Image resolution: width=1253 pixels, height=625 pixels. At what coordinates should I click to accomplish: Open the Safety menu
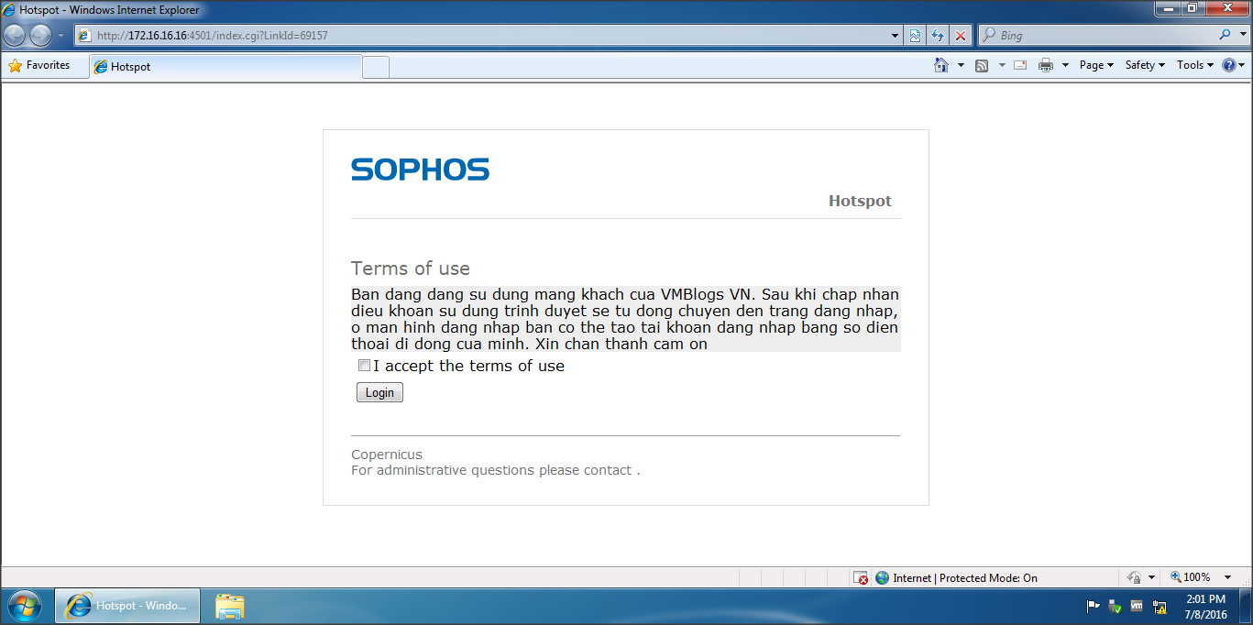point(1144,65)
